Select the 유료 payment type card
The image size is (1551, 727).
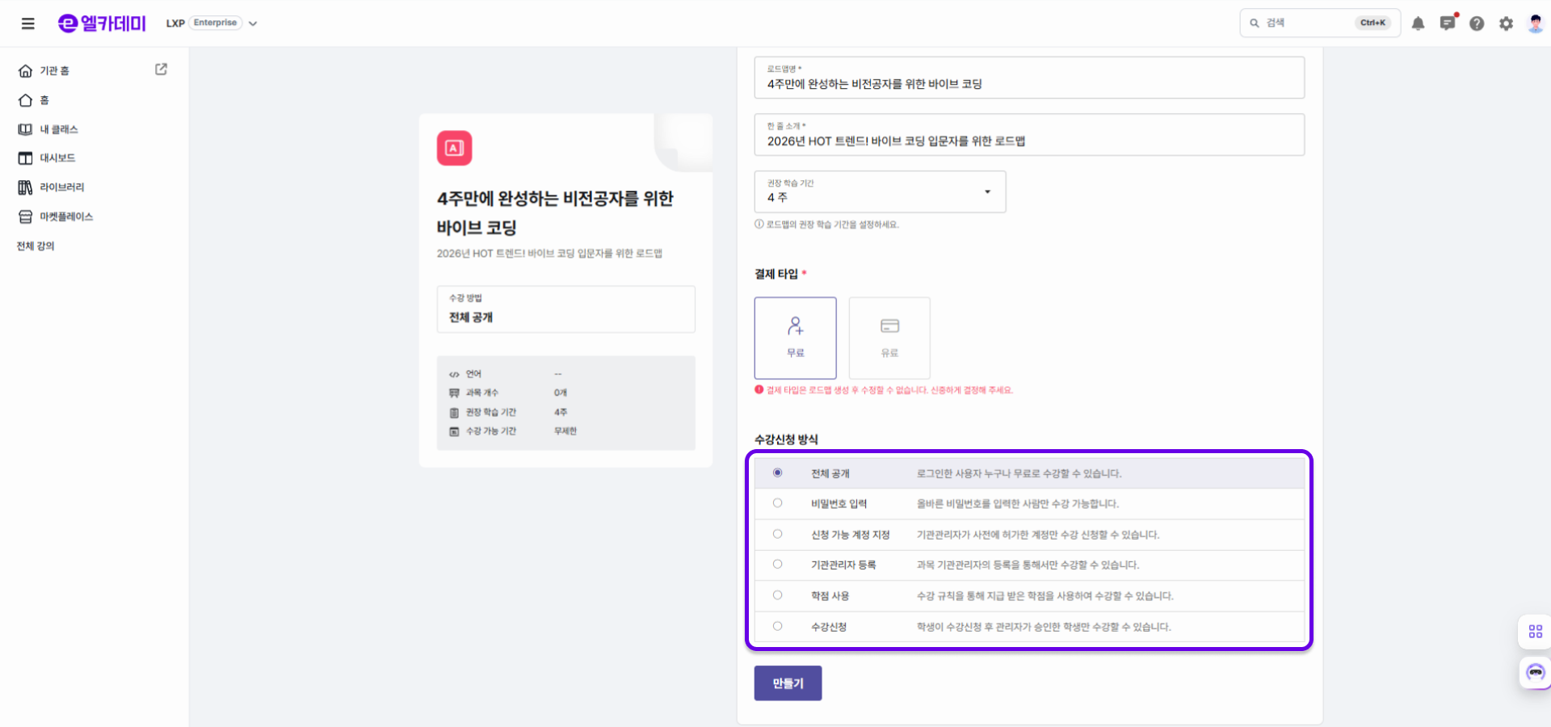[x=889, y=338]
